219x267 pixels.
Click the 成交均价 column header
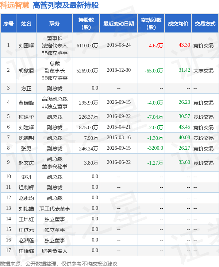click(178, 24)
